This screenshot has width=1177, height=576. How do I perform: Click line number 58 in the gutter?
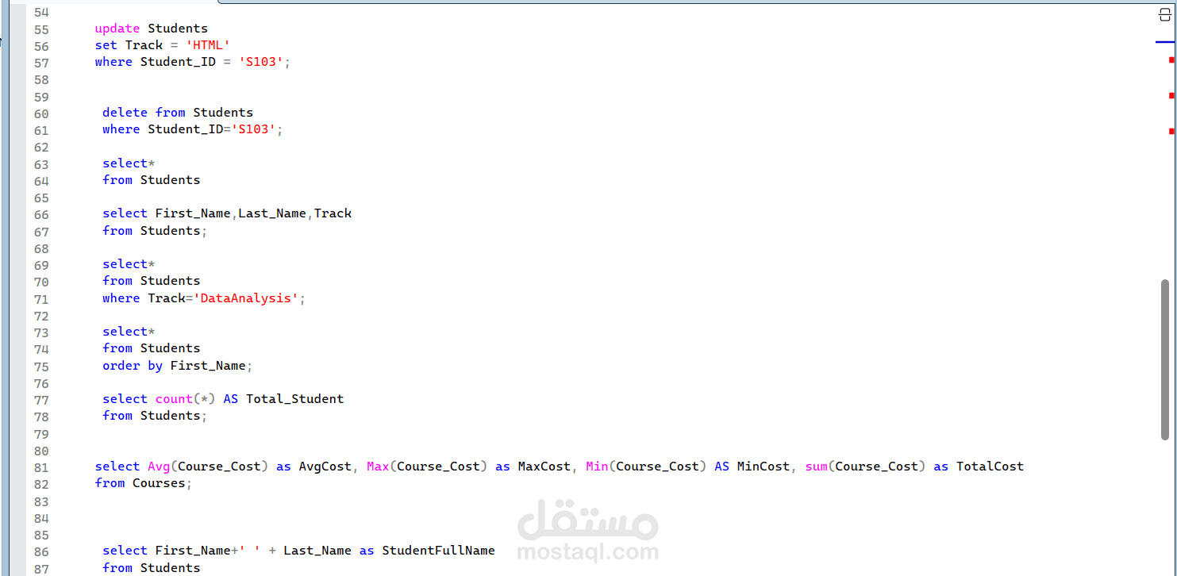pos(41,80)
